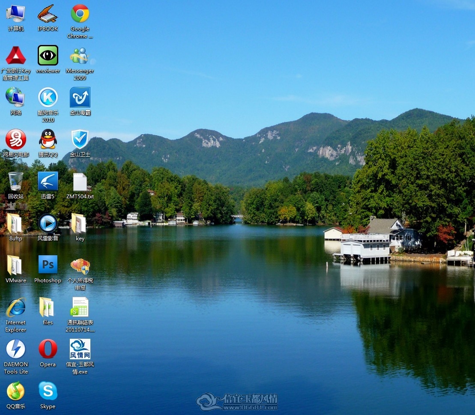475x415 pixels.
Task: Open the Google Chrome desktop shortcut
Action: tap(80, 14)
